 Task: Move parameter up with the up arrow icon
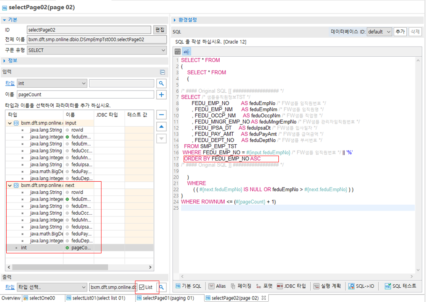coord(161,127)
